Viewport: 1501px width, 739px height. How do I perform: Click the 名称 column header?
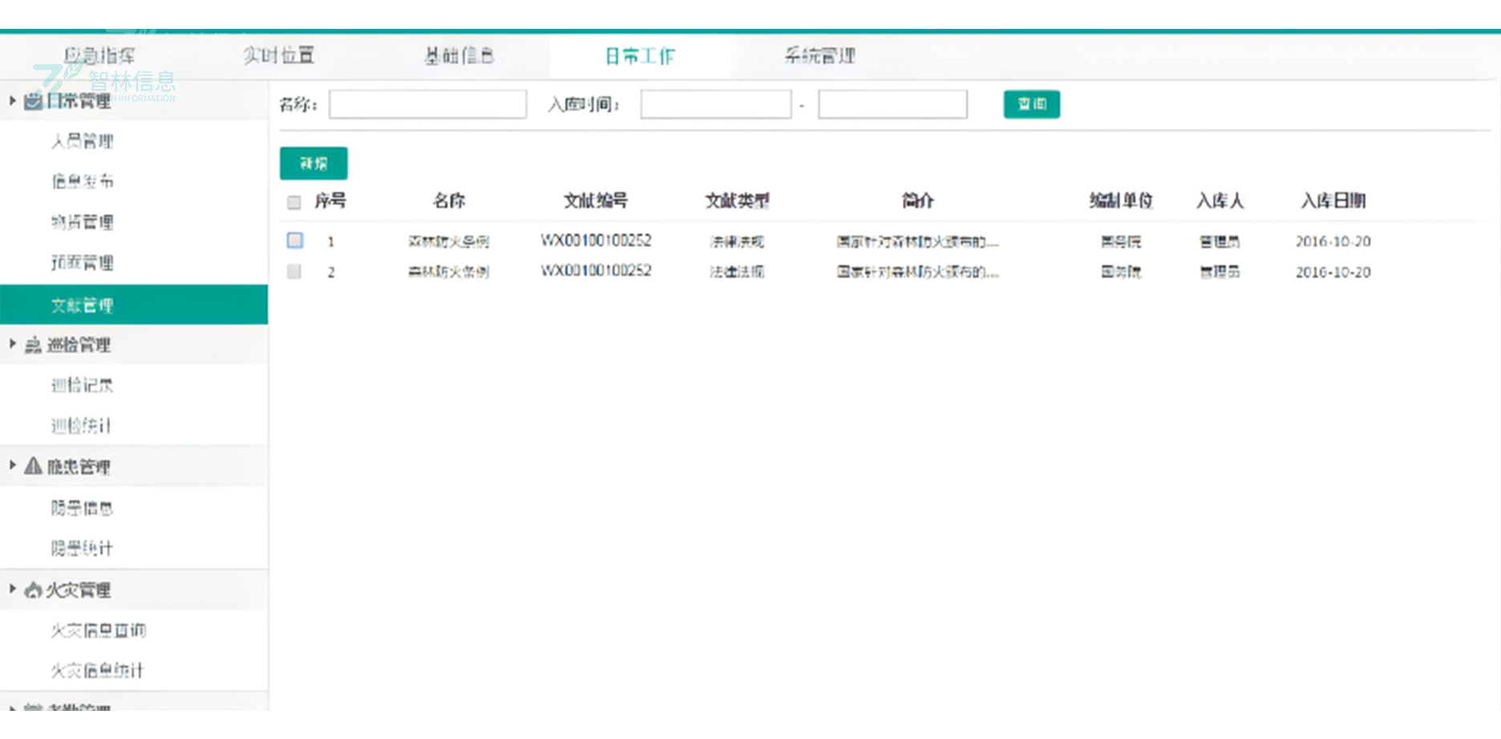point(449,200)
